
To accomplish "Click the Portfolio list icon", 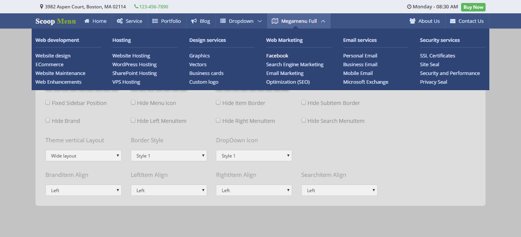I will (x=155, y=21).
